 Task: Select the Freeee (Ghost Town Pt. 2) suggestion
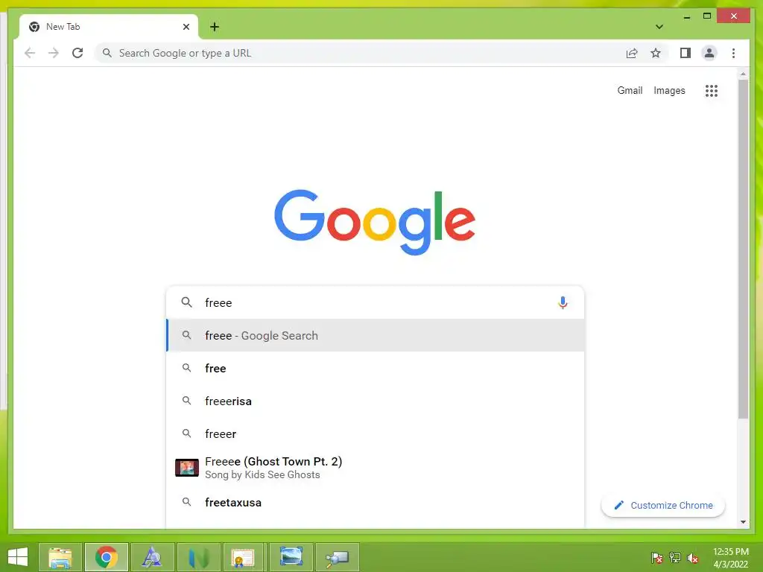pyautogui.click(x=375, y=468)
